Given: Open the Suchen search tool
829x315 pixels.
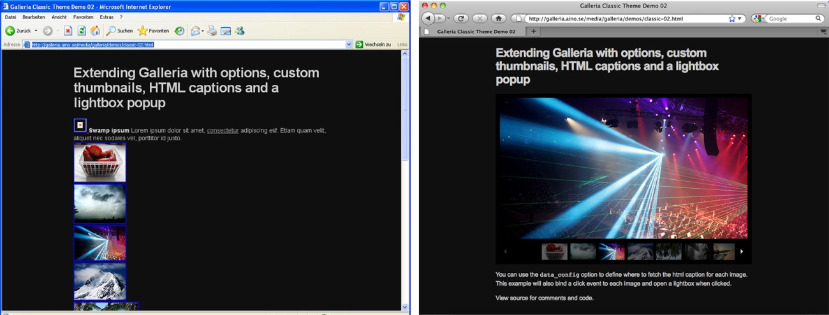Looking at the screenshot, I should [x=120, y=31].
